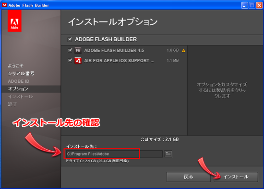The height and width of the screenshot is (189, 264).
Task: Click the Adobe title bar app icon
Action: [4, 5]
